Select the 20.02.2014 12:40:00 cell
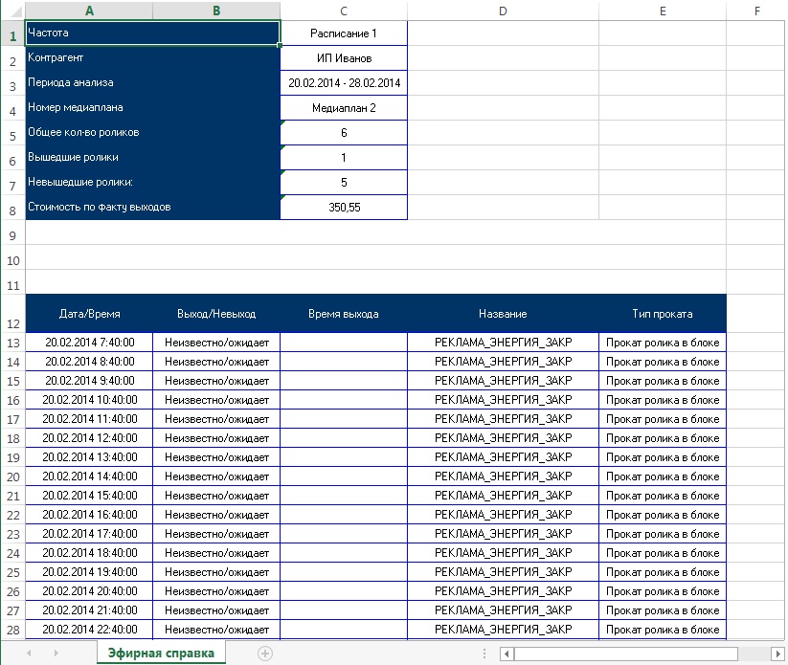The image size is (788, 665). [x=89, y=438]
